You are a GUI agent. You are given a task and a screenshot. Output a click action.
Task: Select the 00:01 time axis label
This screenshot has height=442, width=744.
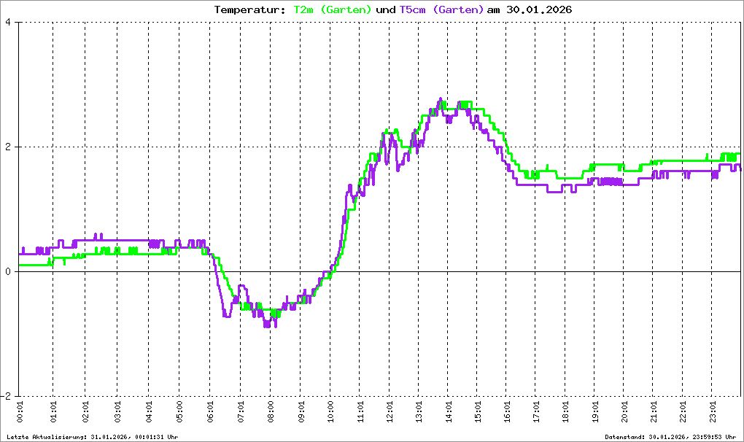pos(20,412)
